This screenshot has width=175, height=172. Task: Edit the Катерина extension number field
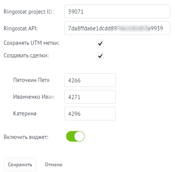pos(90,114)
